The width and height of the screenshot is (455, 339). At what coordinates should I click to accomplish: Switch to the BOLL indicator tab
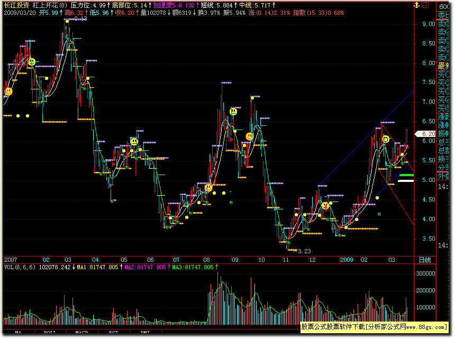tap(50, 332)
